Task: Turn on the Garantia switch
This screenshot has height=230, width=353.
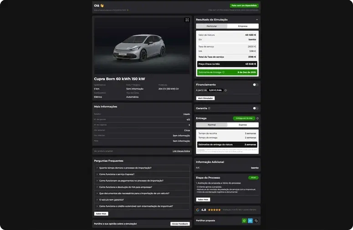Action: (256, 108)
